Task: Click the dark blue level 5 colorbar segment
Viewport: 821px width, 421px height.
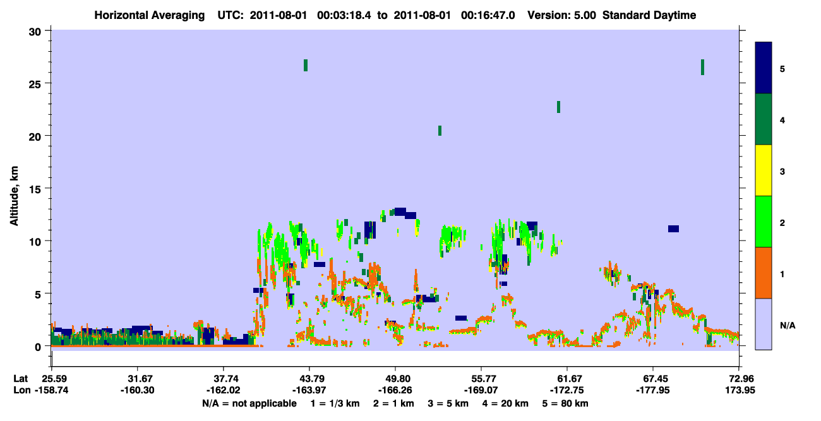Action: click(764, 68)
